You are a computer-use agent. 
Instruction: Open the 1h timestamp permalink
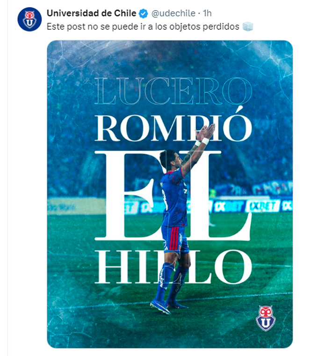[x=207, y=13]
